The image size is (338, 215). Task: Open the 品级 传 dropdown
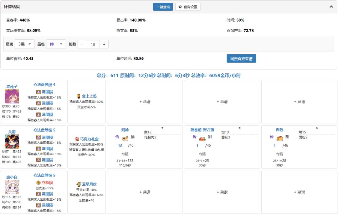tap(56, 44)
